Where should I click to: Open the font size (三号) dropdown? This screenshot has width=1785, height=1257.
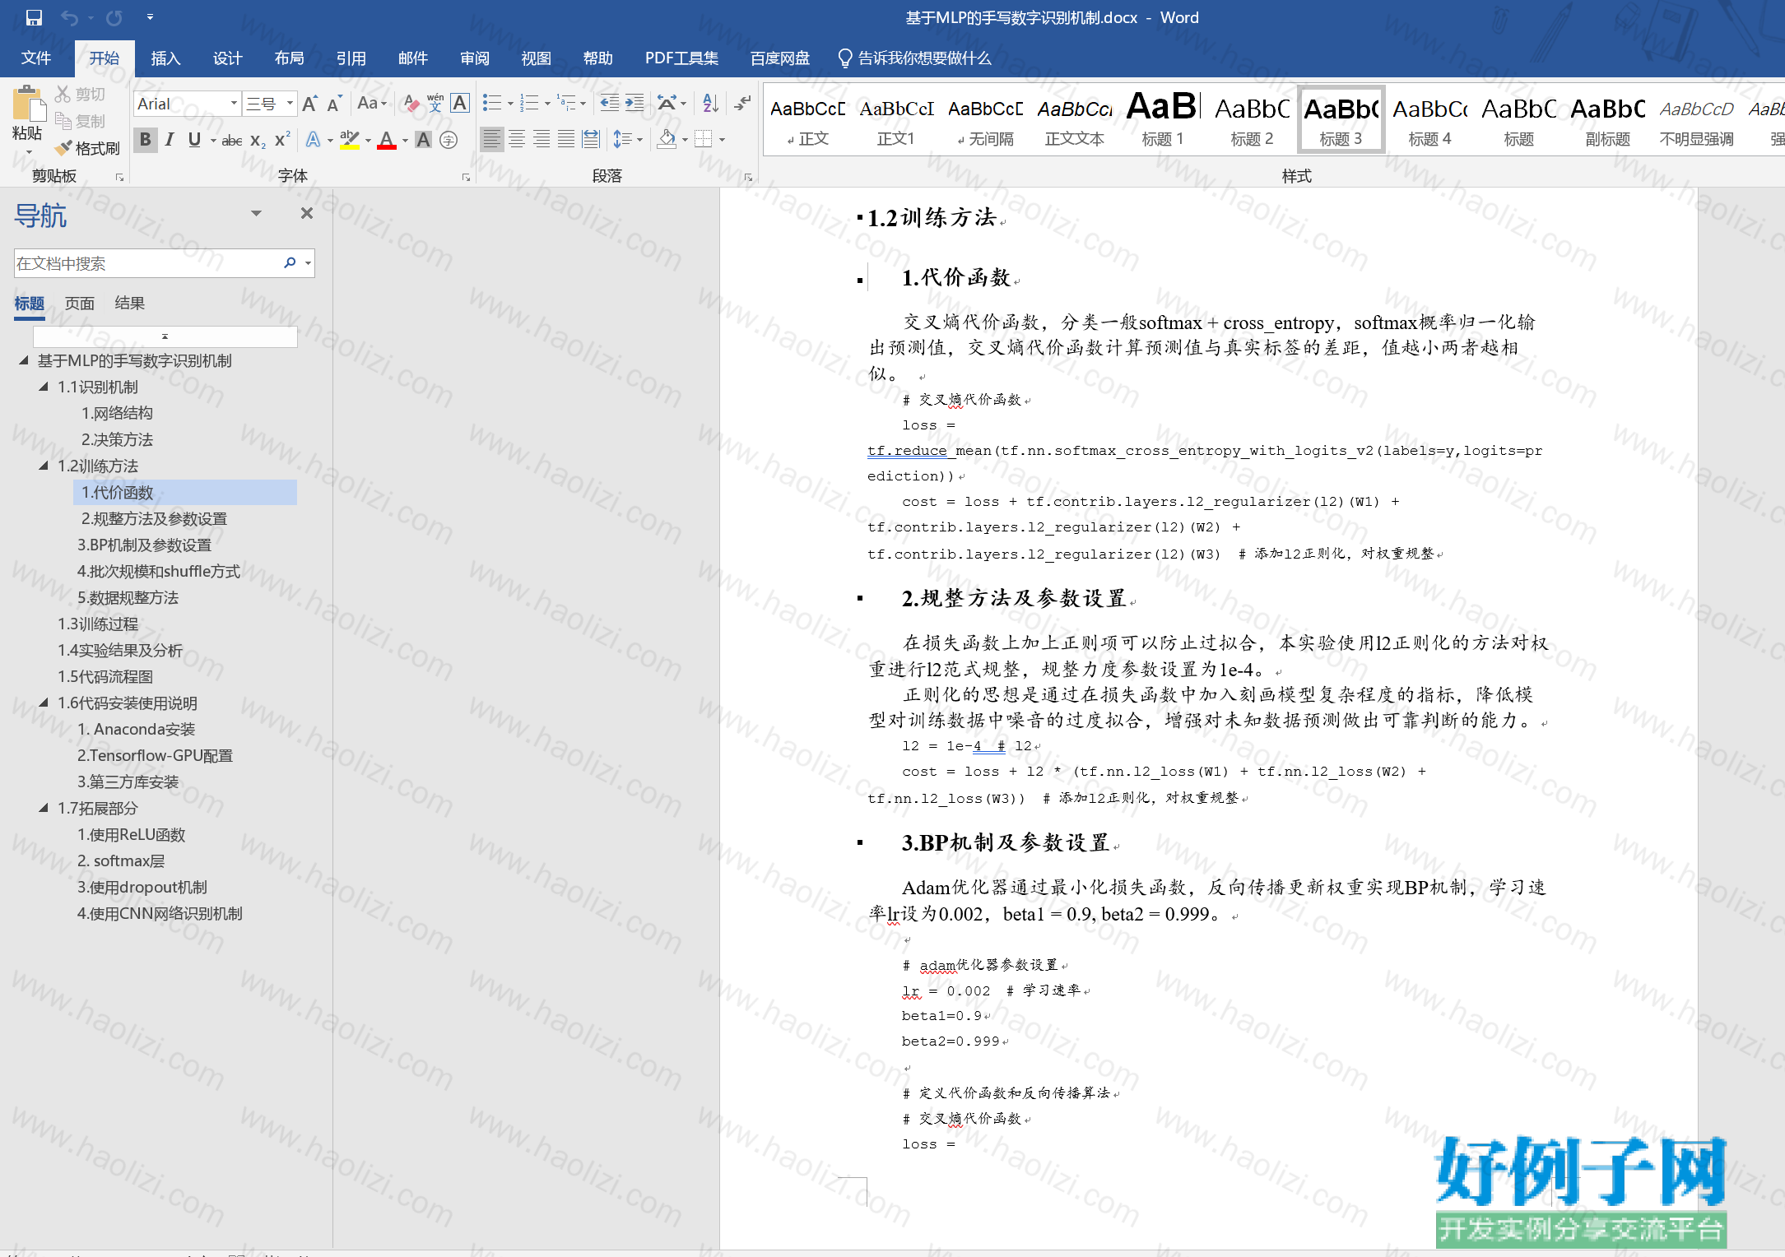click(290, 104)
